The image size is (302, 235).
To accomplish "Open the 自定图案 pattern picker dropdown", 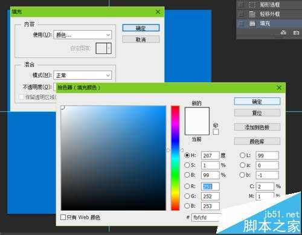I will 109,48.
